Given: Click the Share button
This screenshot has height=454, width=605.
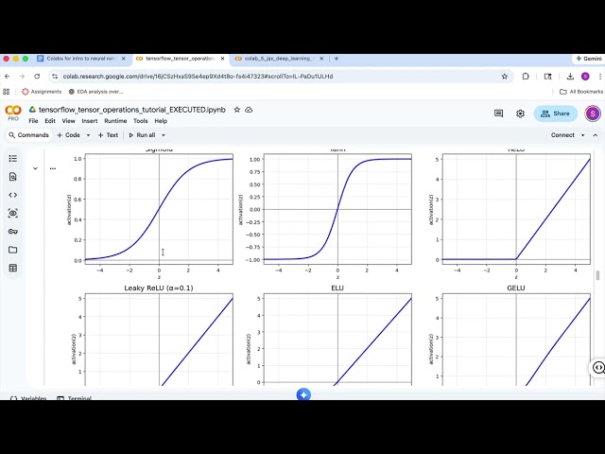Looking at the screenshot, I should point(556,113).
